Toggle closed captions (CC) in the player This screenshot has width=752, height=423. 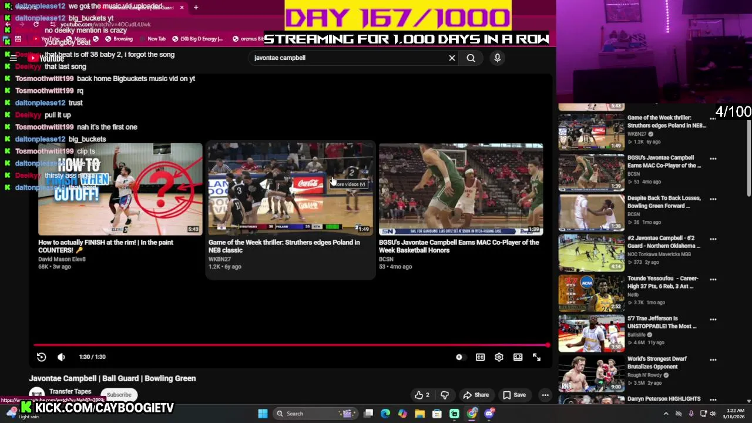click(480, 357)
